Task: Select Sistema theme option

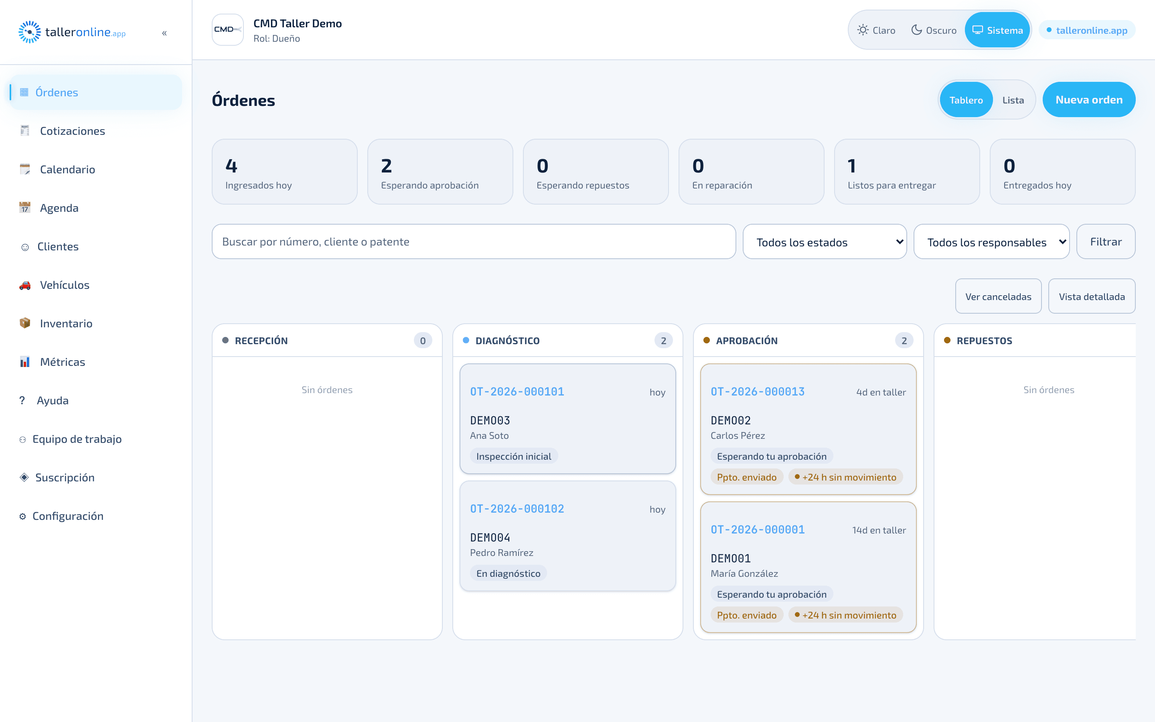Action: tap(997, 30)
